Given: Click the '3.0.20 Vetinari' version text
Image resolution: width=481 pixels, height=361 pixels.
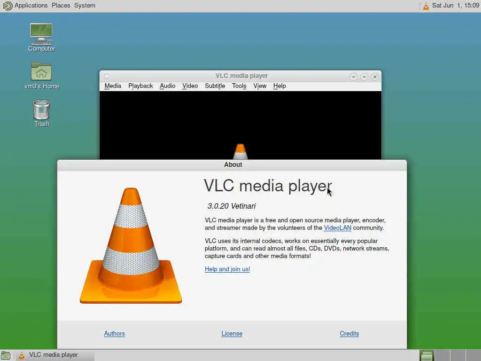Looking at the screenshot, I should tap(232, 206).
